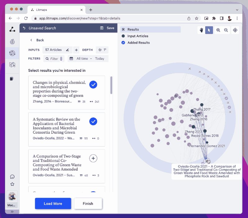Toggle Results legend item

[151, 29]
